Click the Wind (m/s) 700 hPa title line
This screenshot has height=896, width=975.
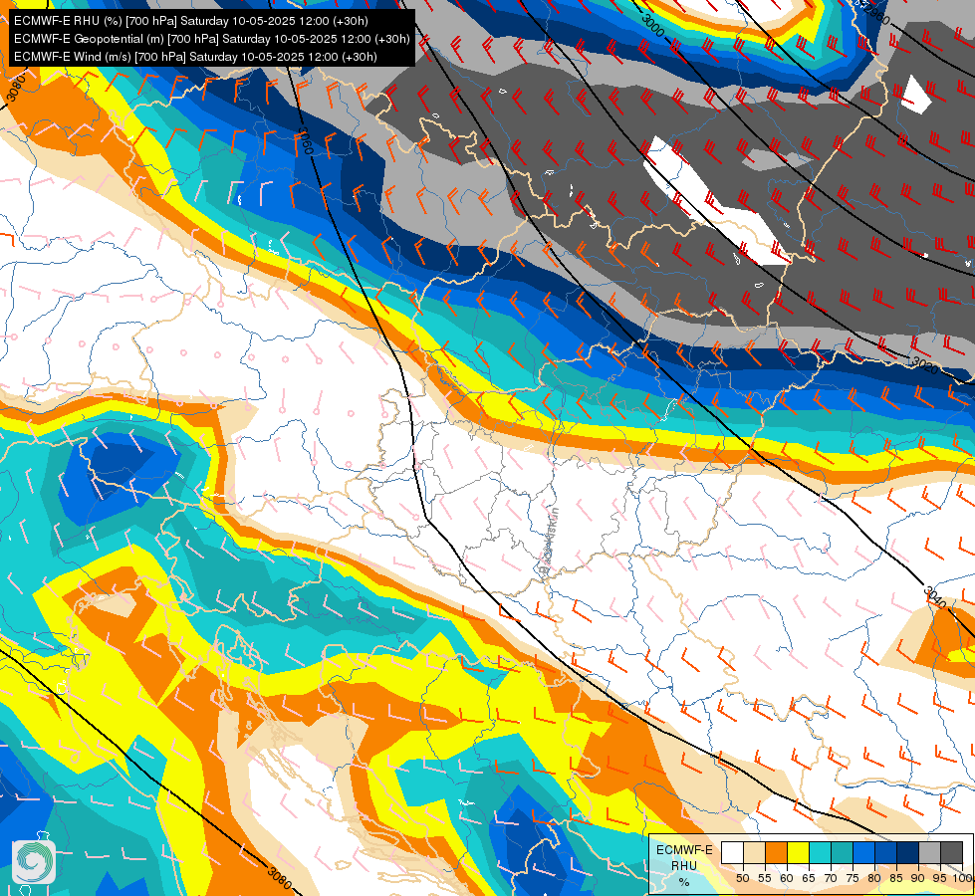tap(195, 57)
